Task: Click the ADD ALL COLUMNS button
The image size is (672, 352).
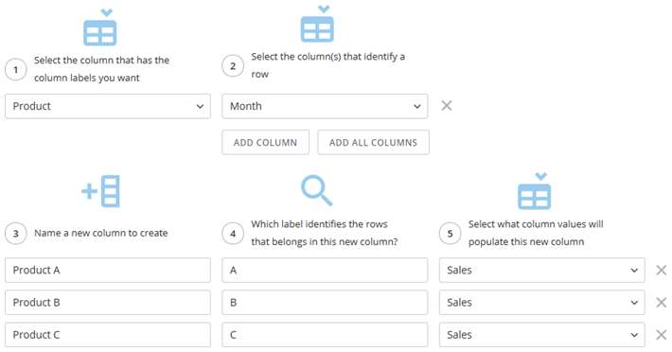Action: coord(373,142)
